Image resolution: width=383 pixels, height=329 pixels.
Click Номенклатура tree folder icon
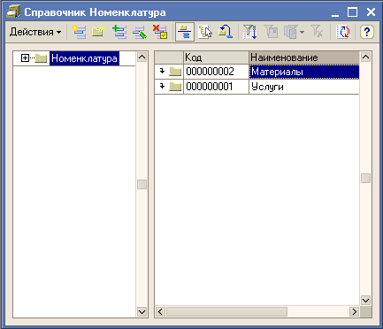[41, 58]
